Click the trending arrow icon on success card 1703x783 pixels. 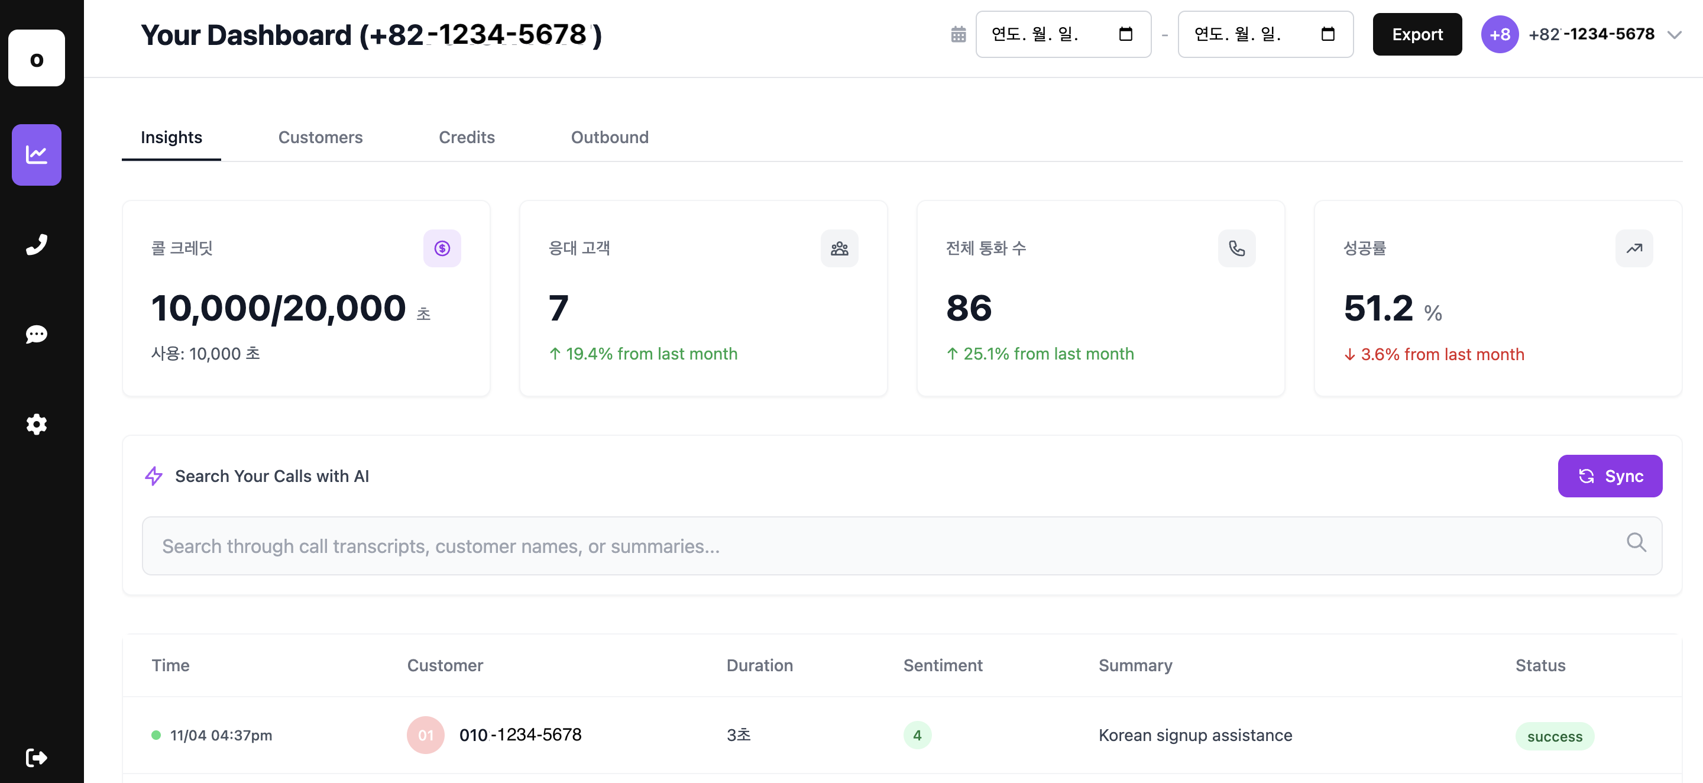pyautogui.click(x=1634, y=248)
